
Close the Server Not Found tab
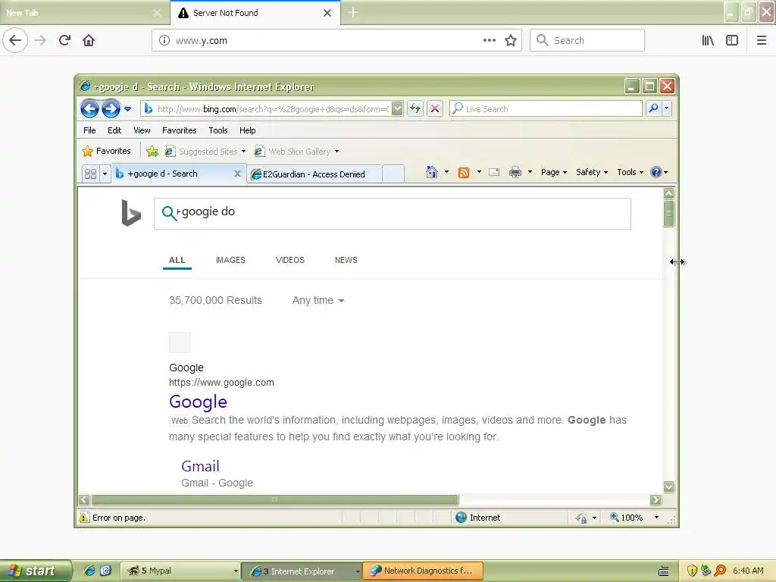tap(327, 13)
